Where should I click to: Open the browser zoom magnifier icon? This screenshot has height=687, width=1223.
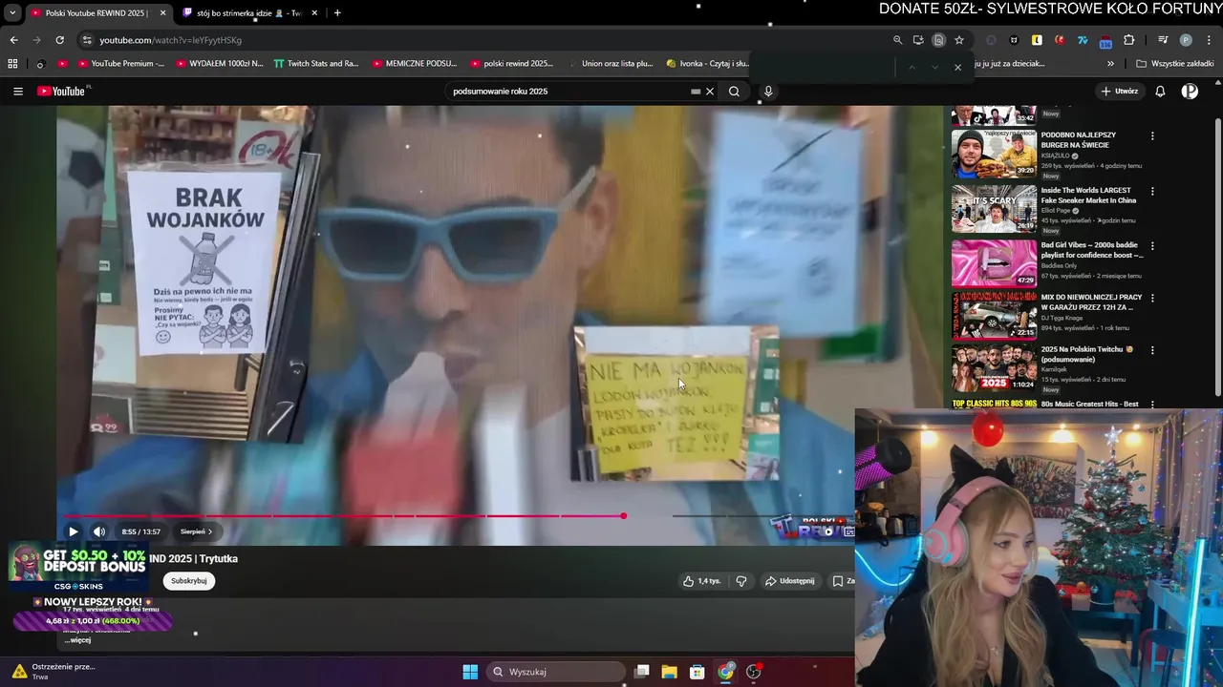pyautogui.click(x=897, y=40)
